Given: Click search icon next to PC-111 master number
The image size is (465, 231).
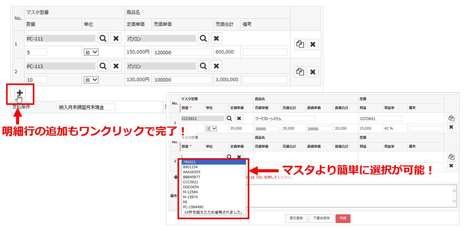Looking at the screenshot, I should (103, 38).
